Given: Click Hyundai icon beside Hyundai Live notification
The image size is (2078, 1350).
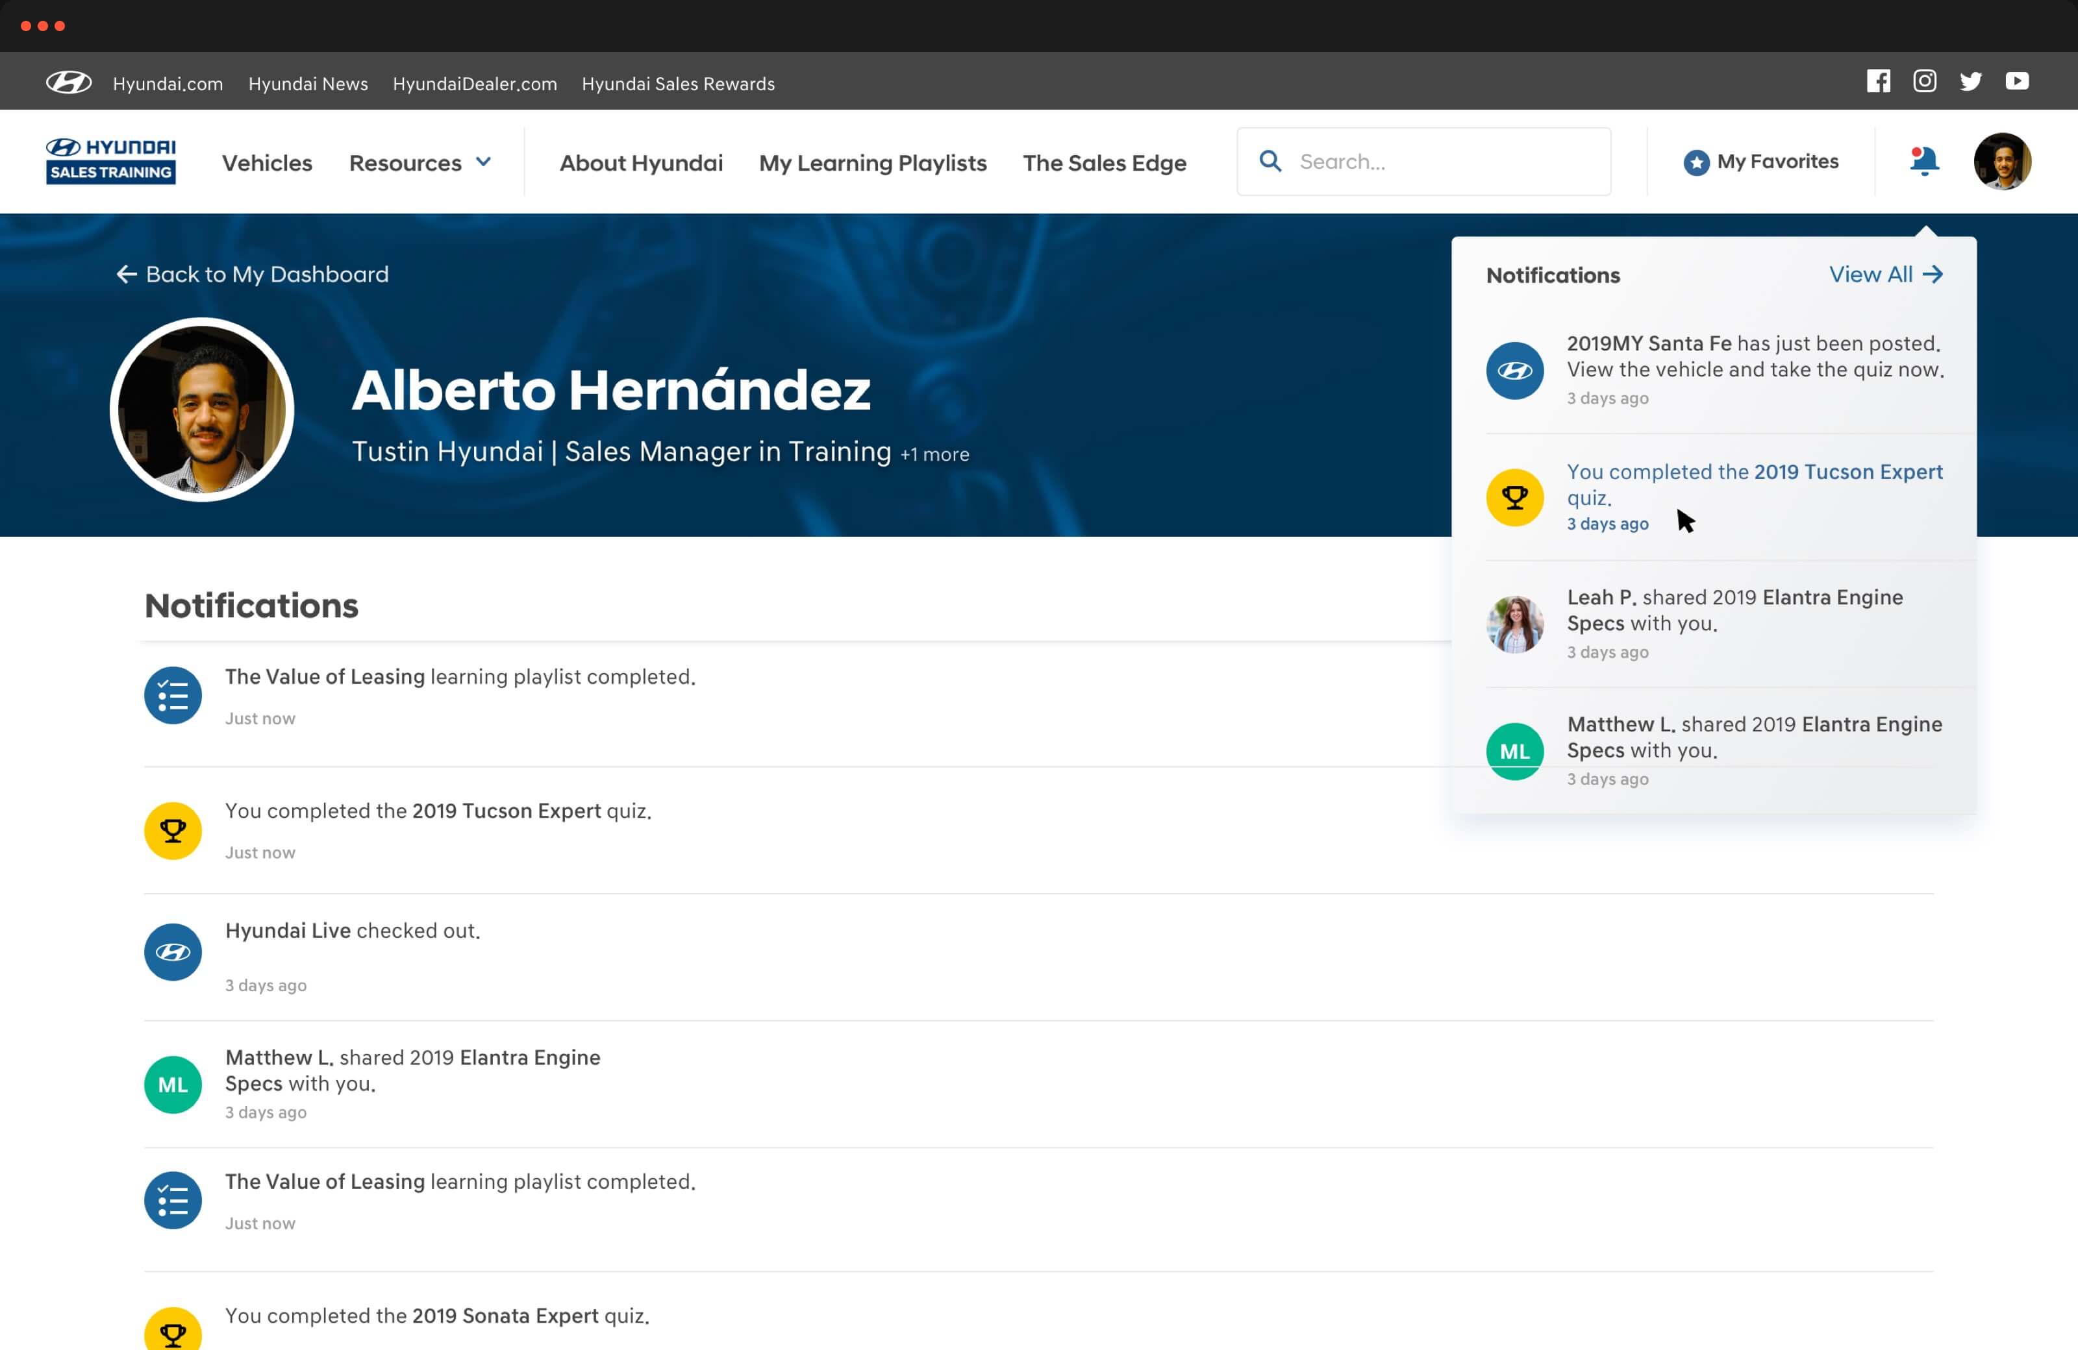Looking at the screenshot, I should (173, 952).
